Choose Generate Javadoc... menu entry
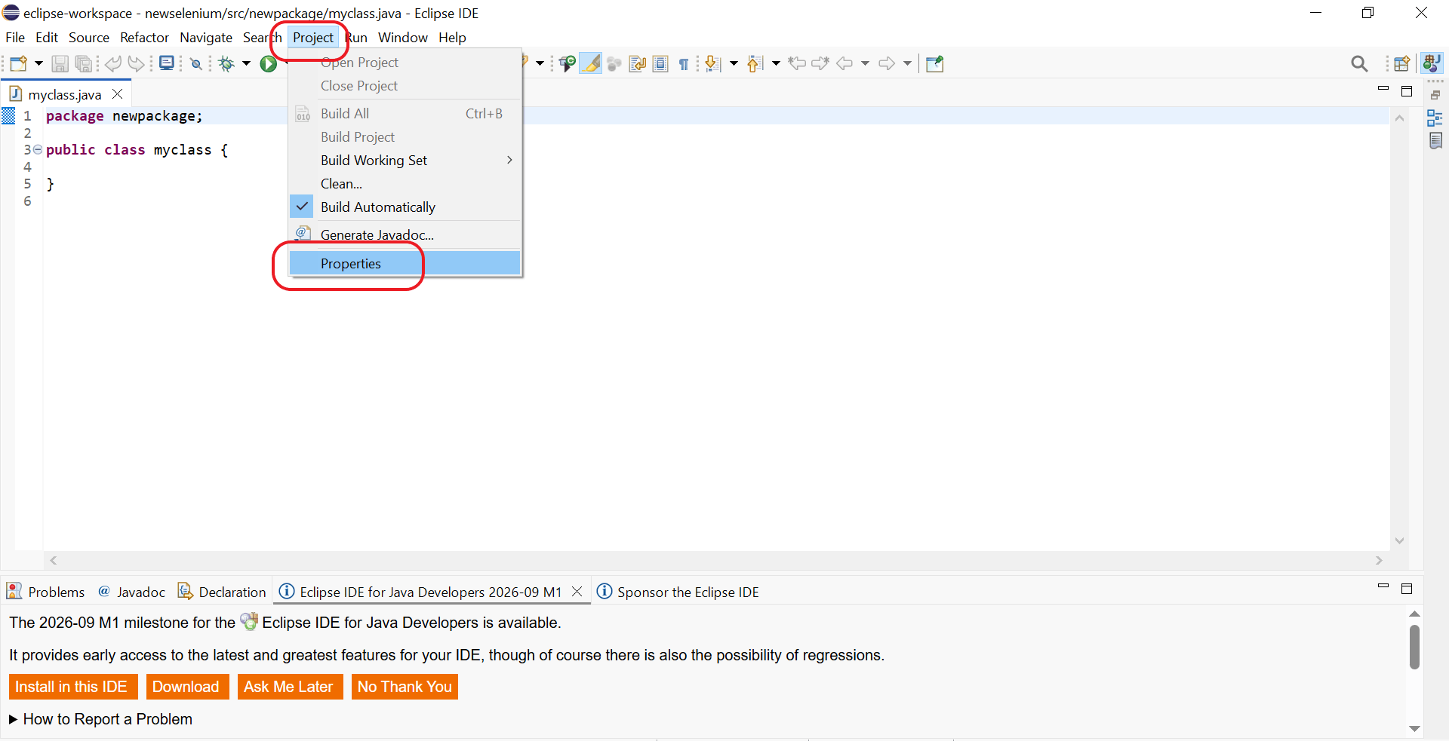The image size is (1449, 741). [x=405, y=234]
